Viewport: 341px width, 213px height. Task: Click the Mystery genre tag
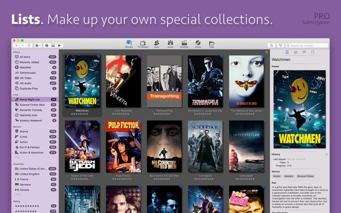[x=289, y=176]
